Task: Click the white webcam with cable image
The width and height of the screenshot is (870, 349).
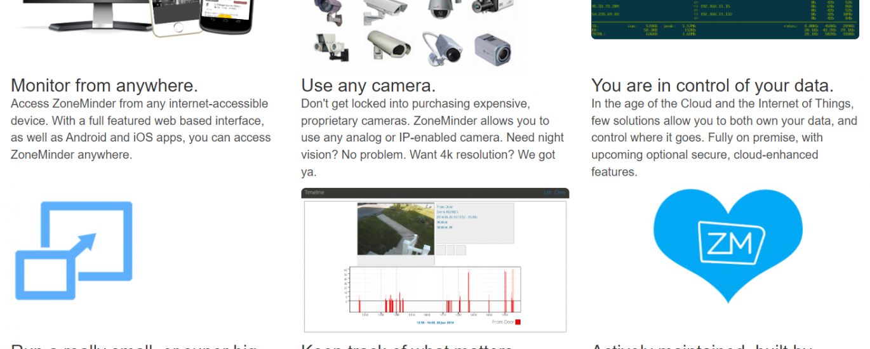Action: click(x=441, y=48)
